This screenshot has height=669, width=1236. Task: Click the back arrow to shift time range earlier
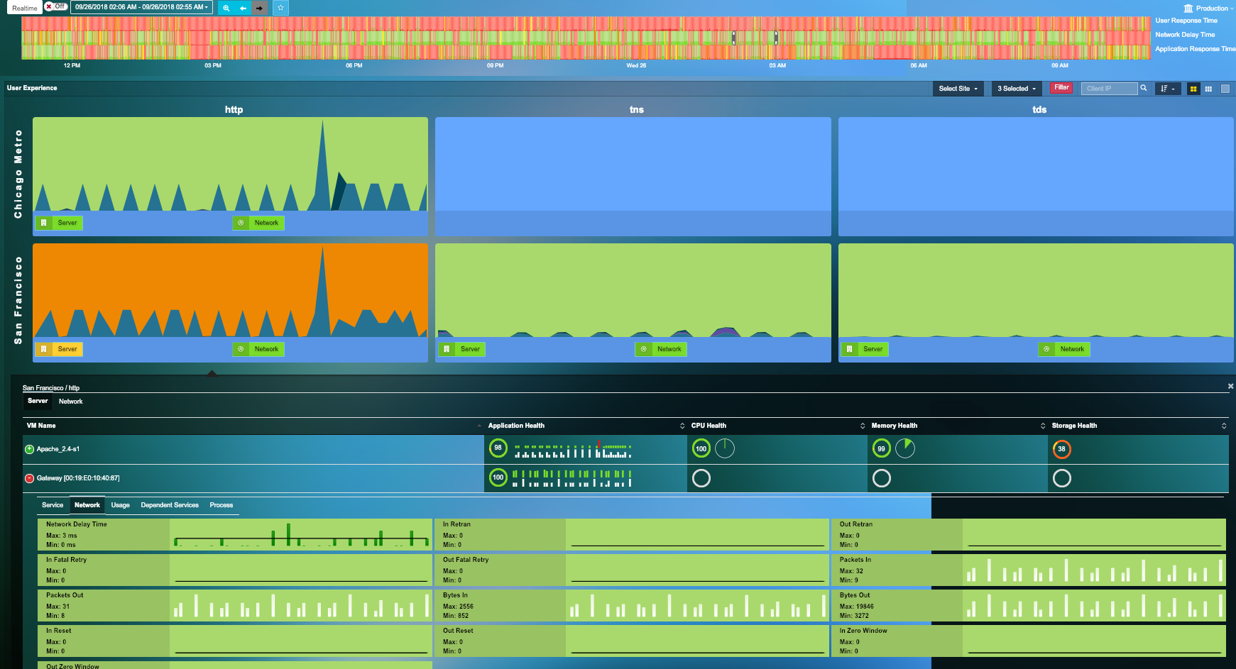(243, 8)
